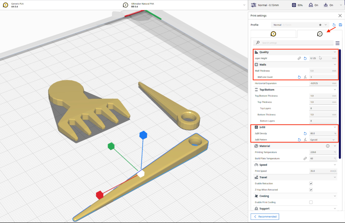
Task: Edit the Printing Temperature field
Action: coord(323,152)
